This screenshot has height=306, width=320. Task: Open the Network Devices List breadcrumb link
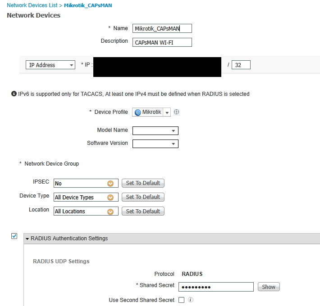tap(32, 5)
